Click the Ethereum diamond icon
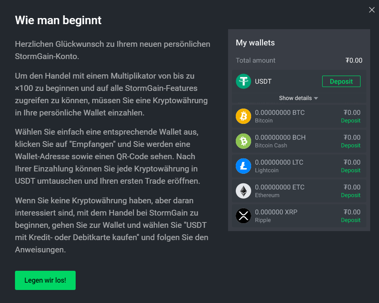The image size is (379, 303). click(x=243, y=191)
